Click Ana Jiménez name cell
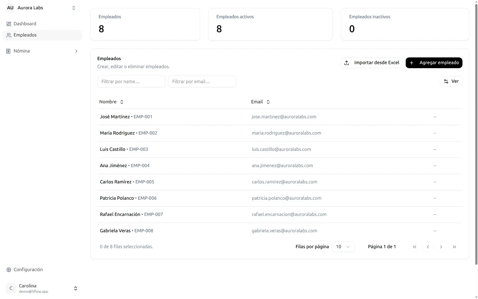Screen dimensions: 478x299 pyautogui.click(x=125, y=166)
